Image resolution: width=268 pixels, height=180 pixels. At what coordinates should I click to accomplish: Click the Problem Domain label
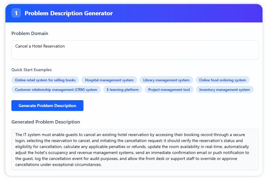(30, 33)
